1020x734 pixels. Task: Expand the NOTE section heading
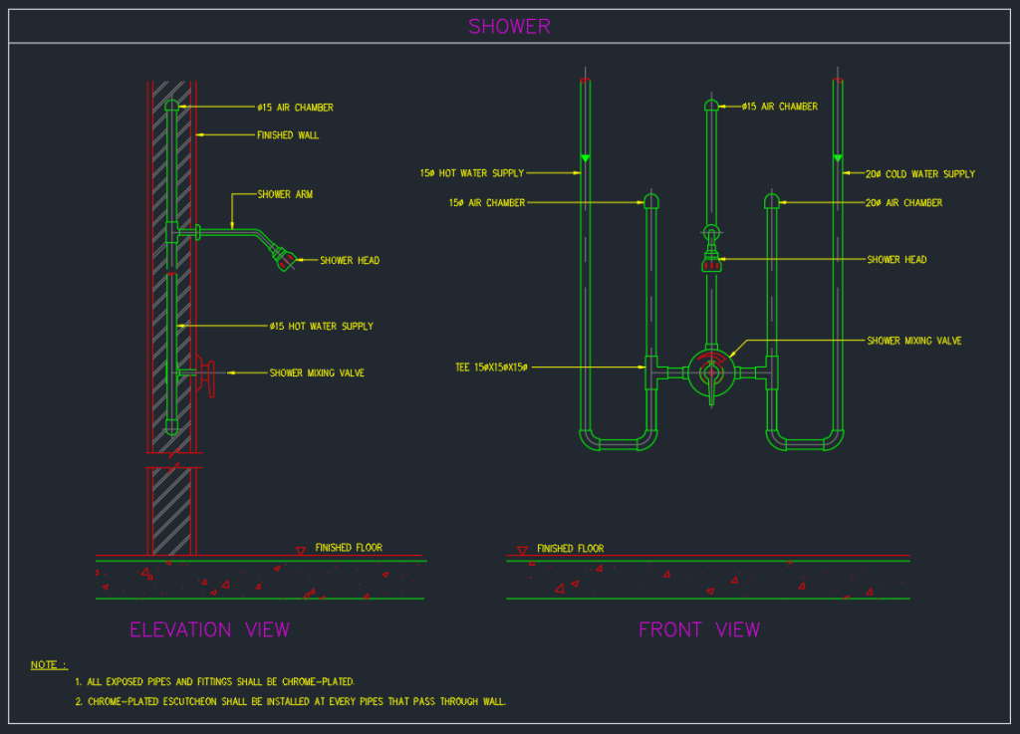click(48, 664)
